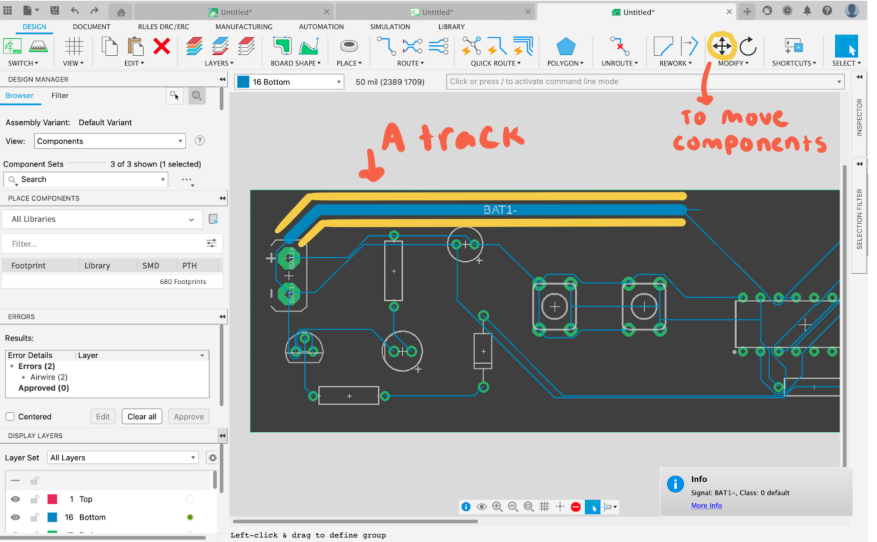This screenshot has height=542, width=877.
Task: Select the Place via icon
Action: pos(349,46)
